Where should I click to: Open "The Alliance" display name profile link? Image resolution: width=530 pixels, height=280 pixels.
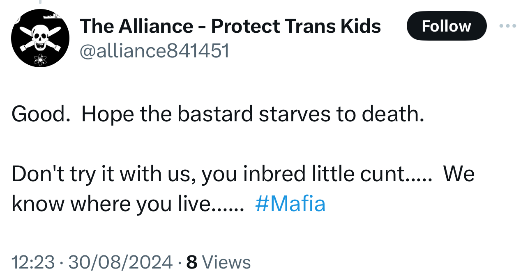(x=136, y=27)
